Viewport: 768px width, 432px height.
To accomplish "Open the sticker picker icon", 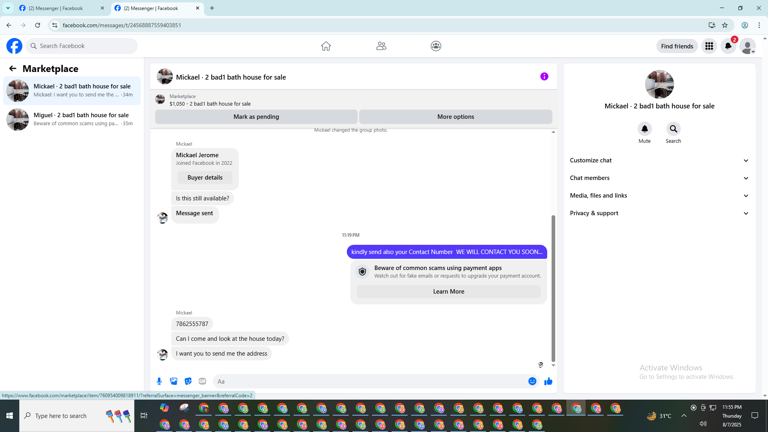I will [188, 381].
